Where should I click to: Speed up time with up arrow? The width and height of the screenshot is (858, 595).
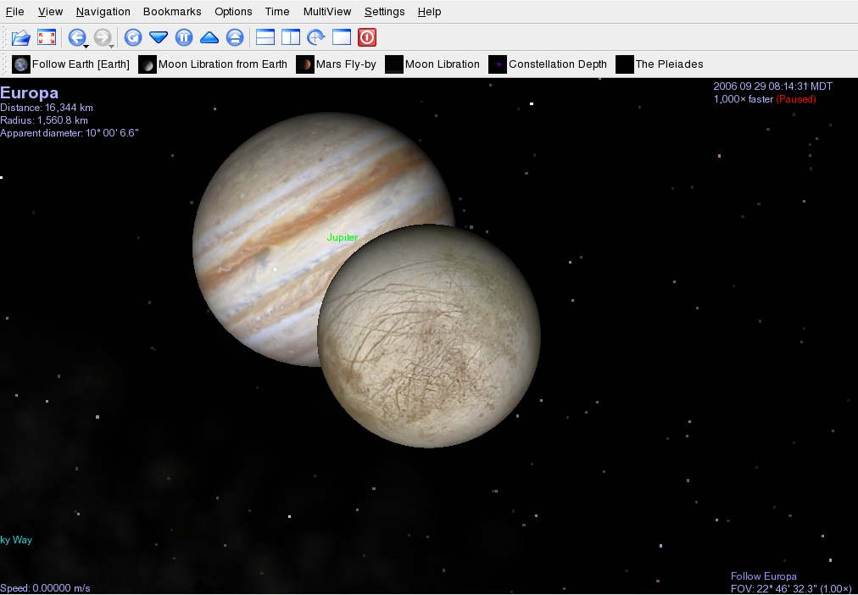click(x=209, y=37)
